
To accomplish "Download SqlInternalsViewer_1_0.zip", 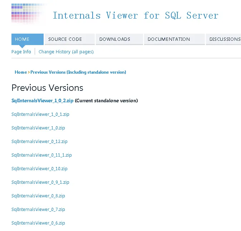I will 38,128.
